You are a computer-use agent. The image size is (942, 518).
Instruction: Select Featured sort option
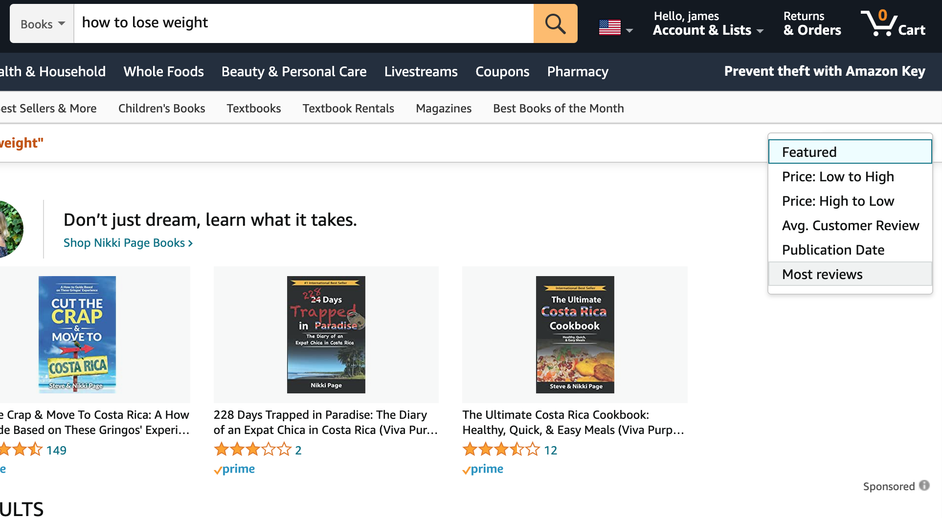coord(850,152)
